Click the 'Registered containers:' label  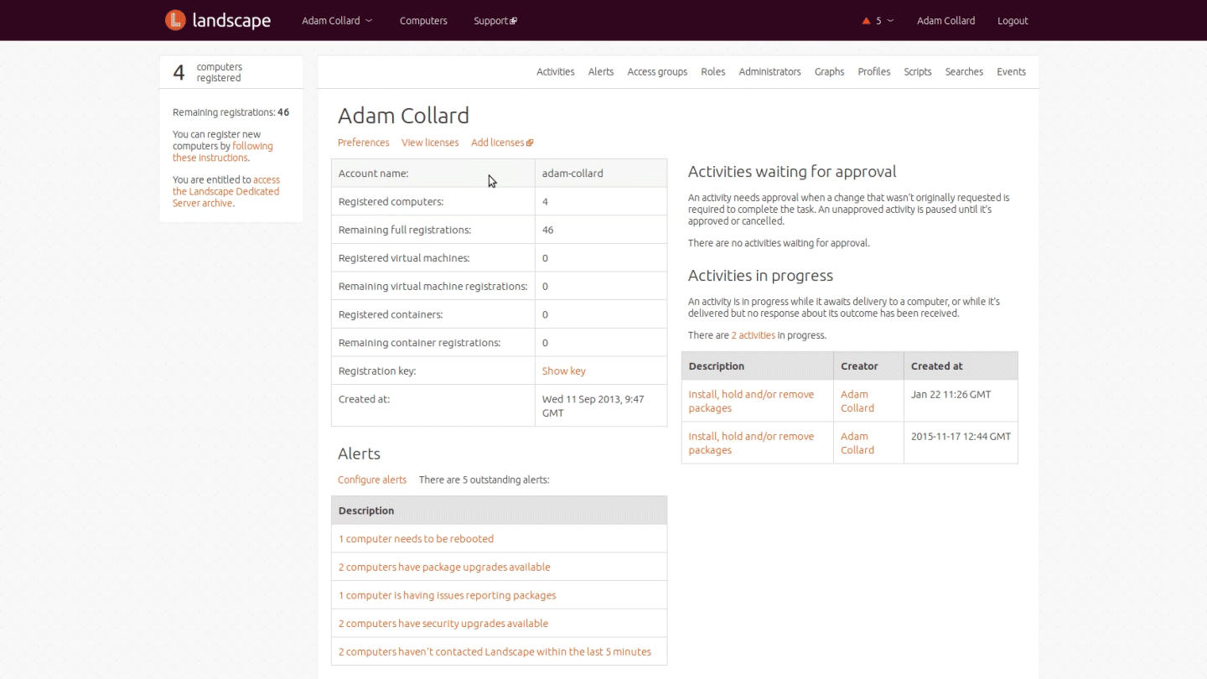coord(391,314)
